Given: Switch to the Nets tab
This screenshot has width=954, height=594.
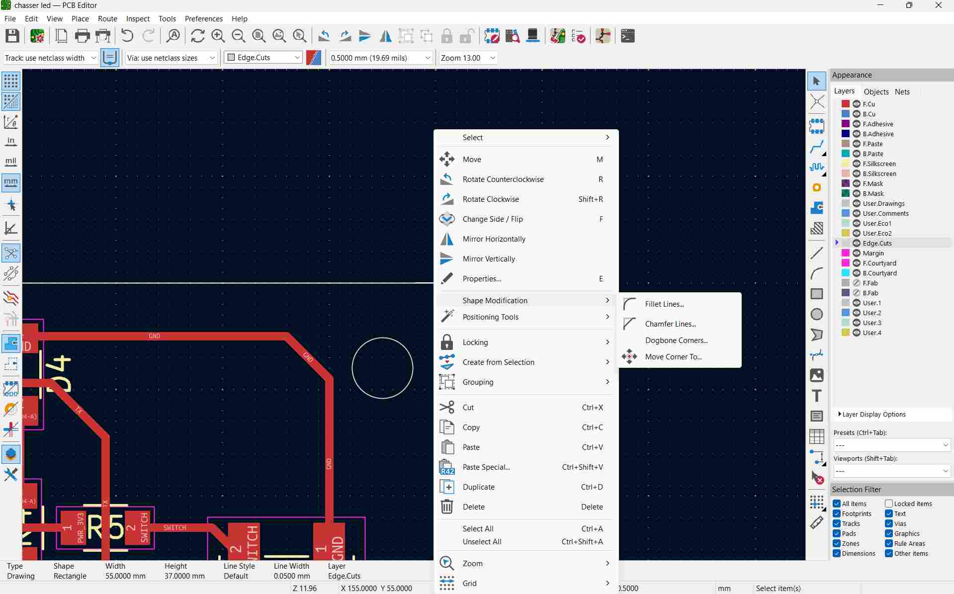Looking at the screenshot, I should click(902, 91).
